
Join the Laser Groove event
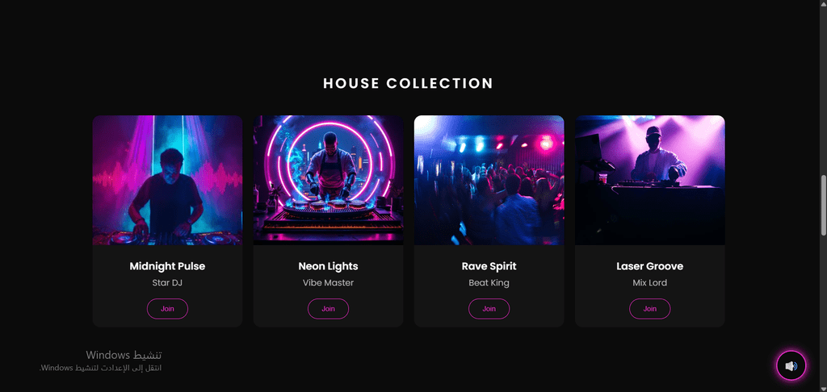pyautogui.click(x=650, y=309)
